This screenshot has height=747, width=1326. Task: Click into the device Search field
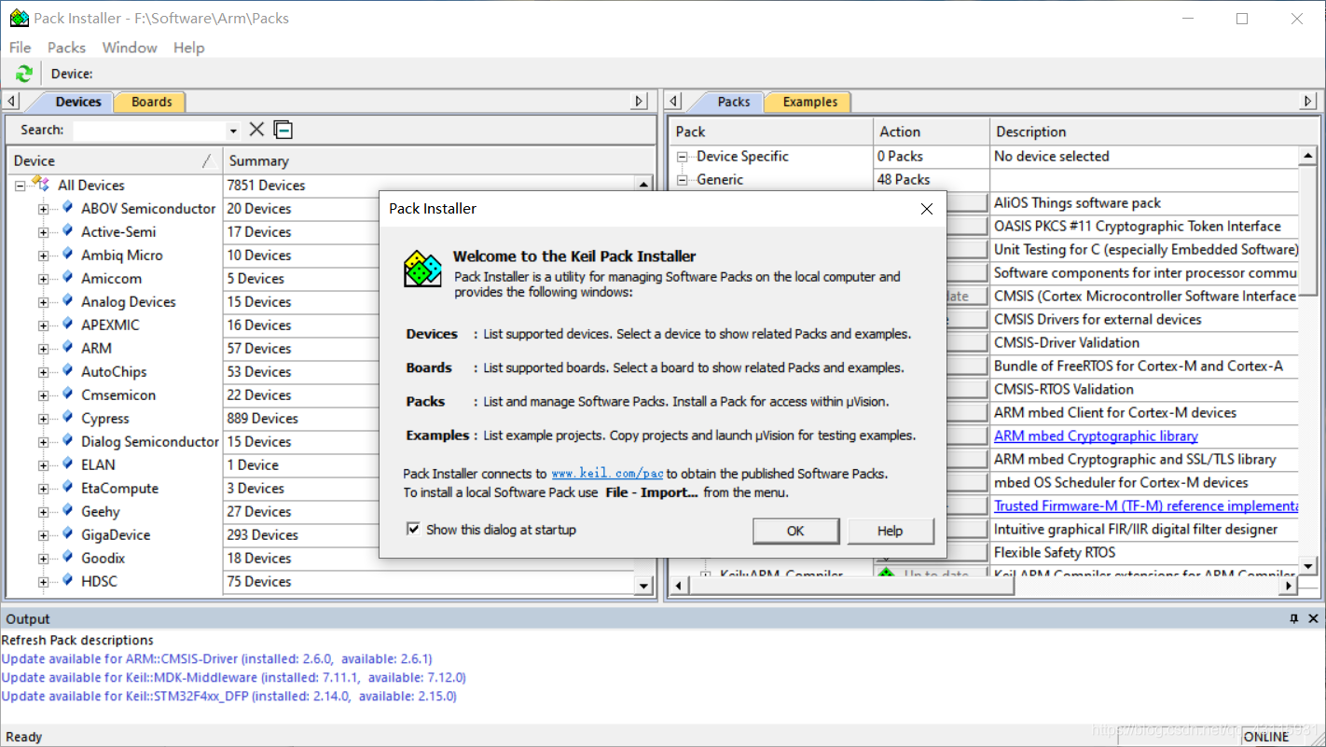click(x=151, y=131)
